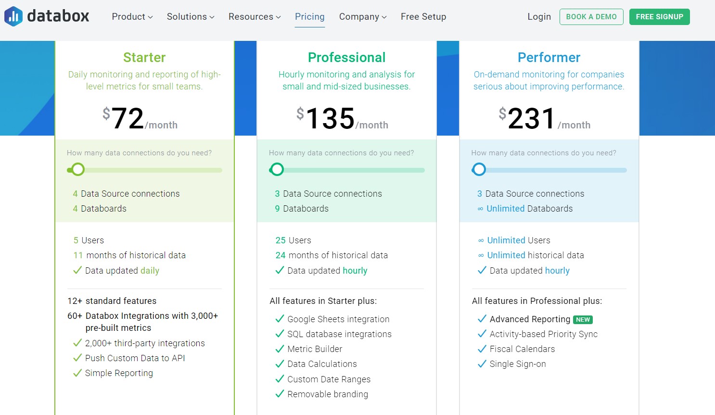This screenshot has width=715, height=415.
Task: Click the checkmark next to Push Custom Data to API
Action: 77,358
